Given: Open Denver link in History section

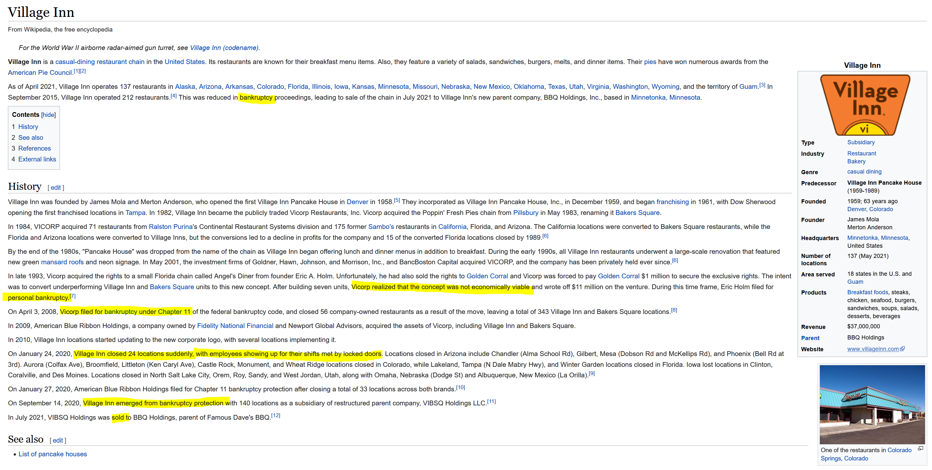Looking at the screenshot, I should (x=357, y=202).
